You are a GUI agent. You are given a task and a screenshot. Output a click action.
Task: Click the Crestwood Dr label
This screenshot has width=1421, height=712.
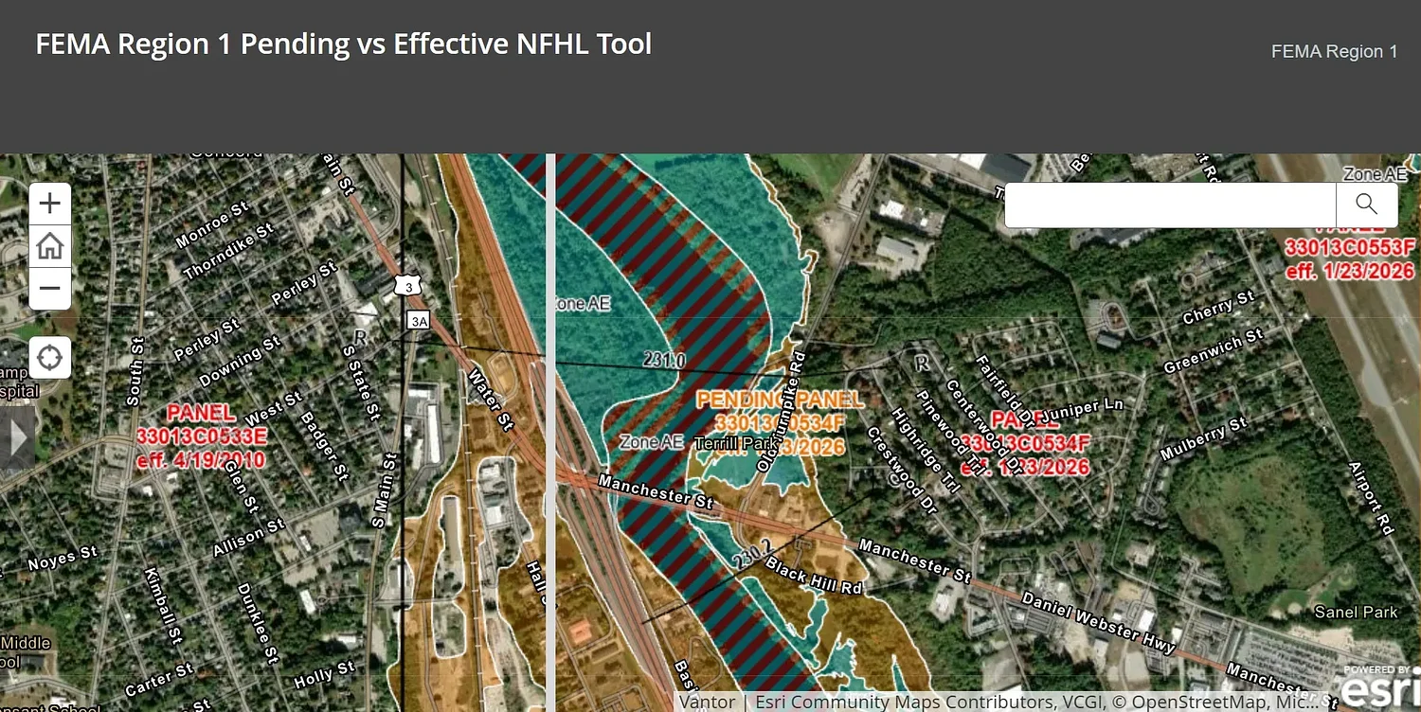tap(902, 471)
